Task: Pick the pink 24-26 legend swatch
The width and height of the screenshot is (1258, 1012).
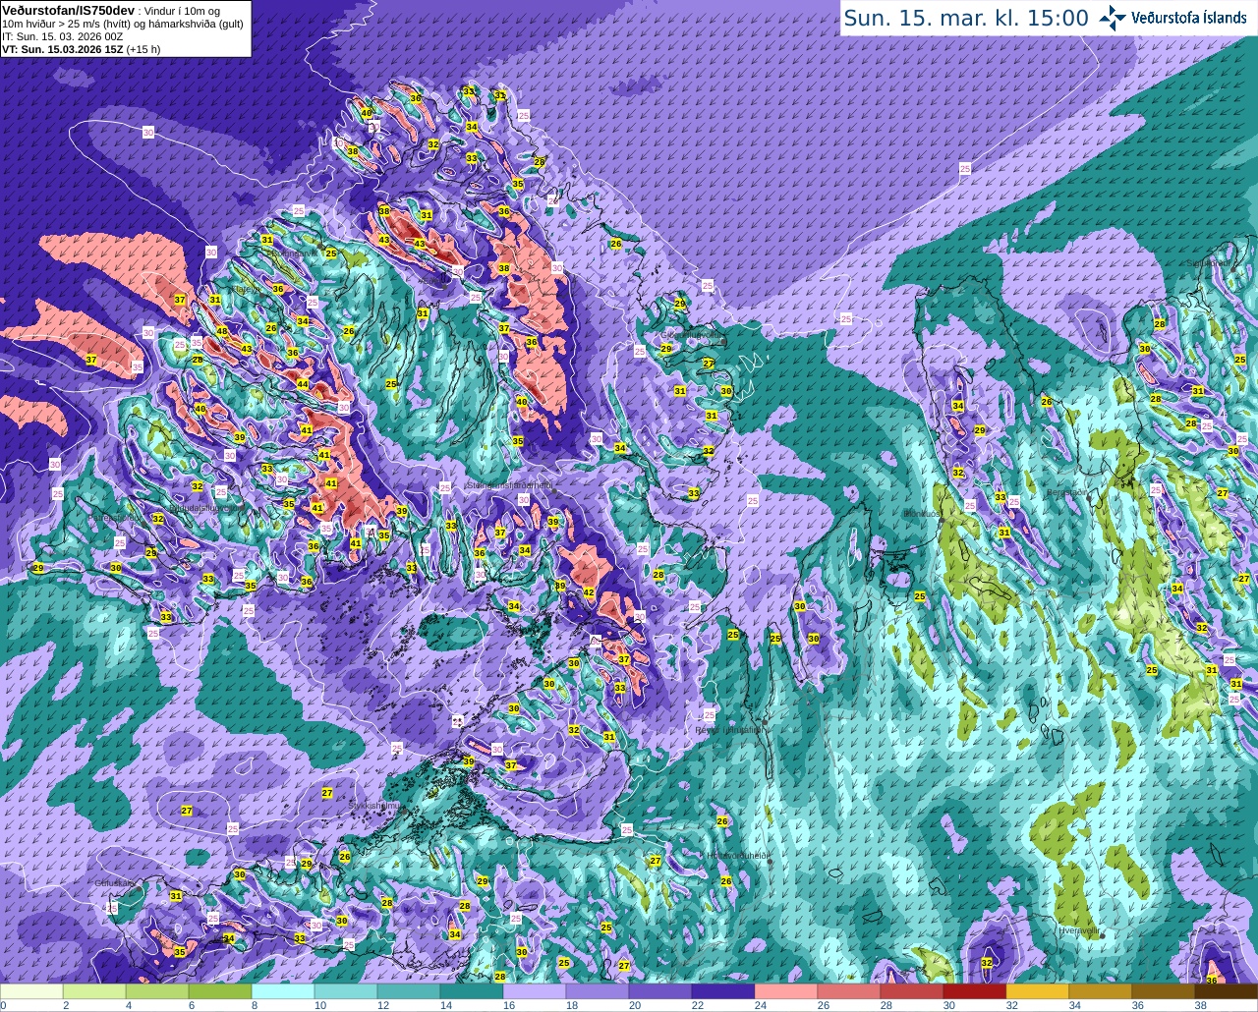Action: tap(786, 991)
